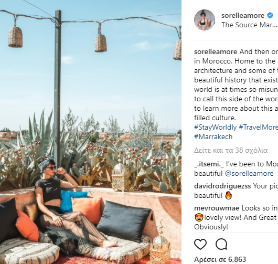View the 6,863 likes count
Screen dimensions: 278x264
[x=220, y=259]
